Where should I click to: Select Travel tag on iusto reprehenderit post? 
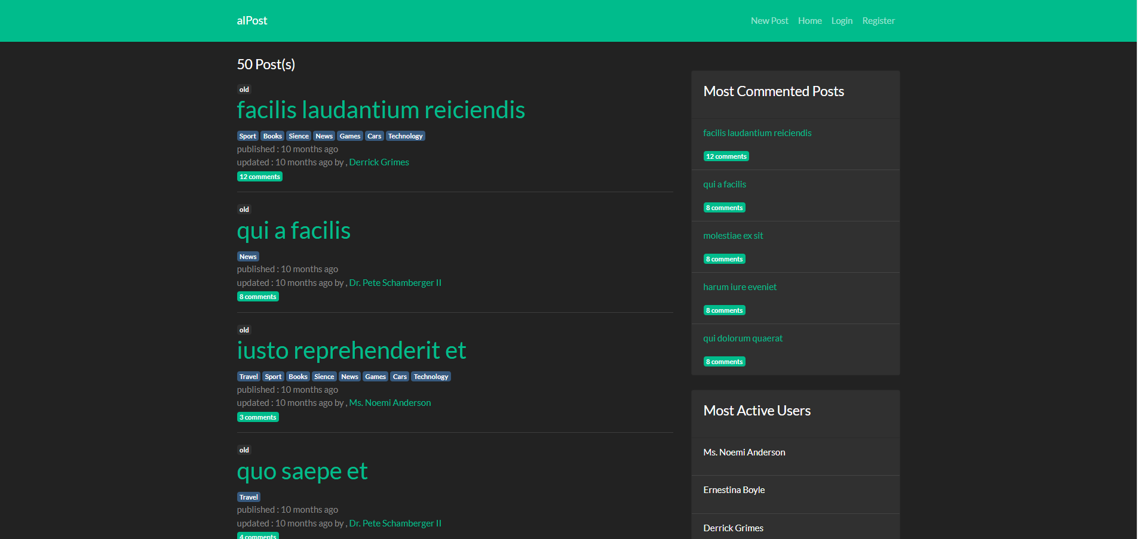click(x=249, y=377)
